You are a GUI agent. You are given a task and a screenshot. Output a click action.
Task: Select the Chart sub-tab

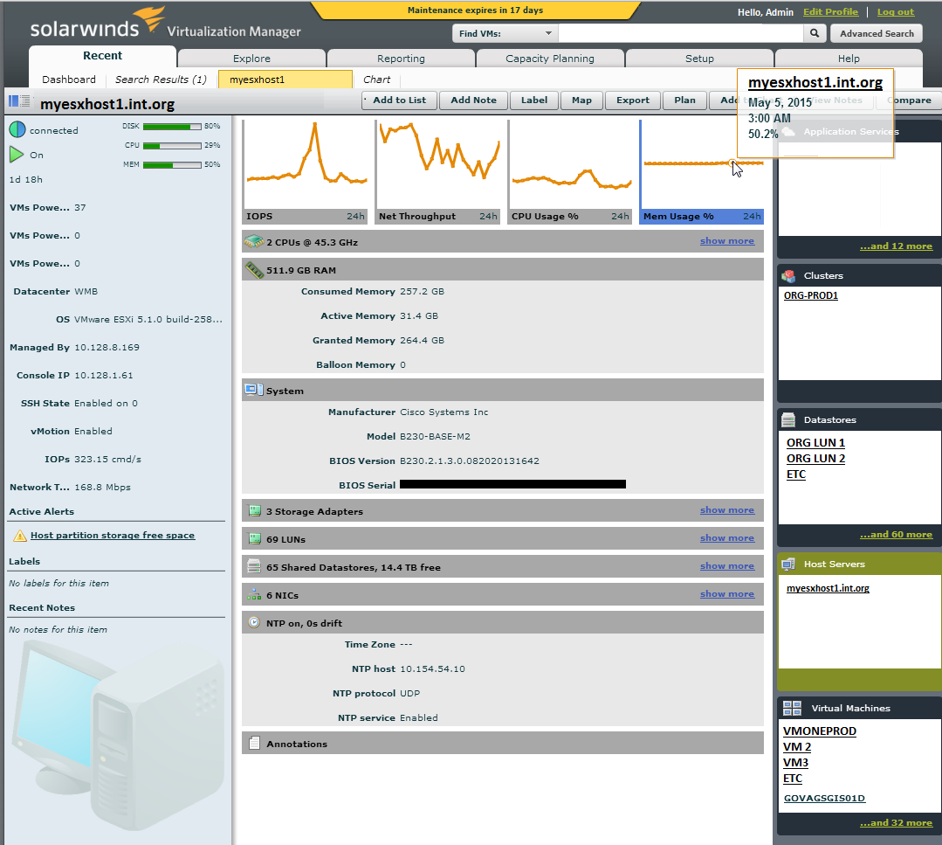pos(376,80)
